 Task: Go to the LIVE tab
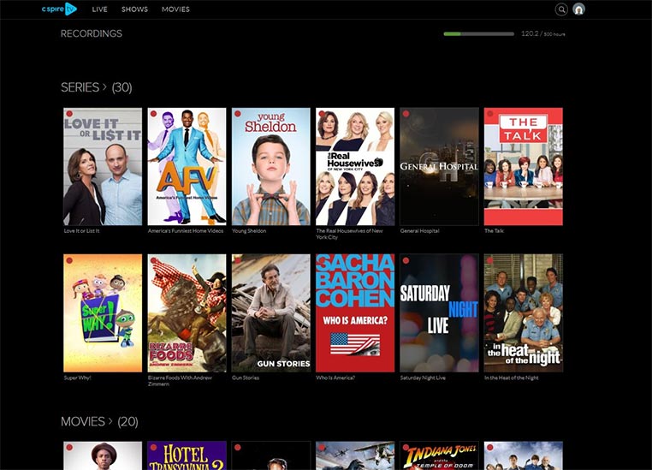click(100, 9)
